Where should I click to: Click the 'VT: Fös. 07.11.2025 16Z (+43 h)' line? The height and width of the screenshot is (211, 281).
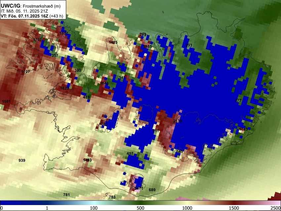(x=32, y=16)
